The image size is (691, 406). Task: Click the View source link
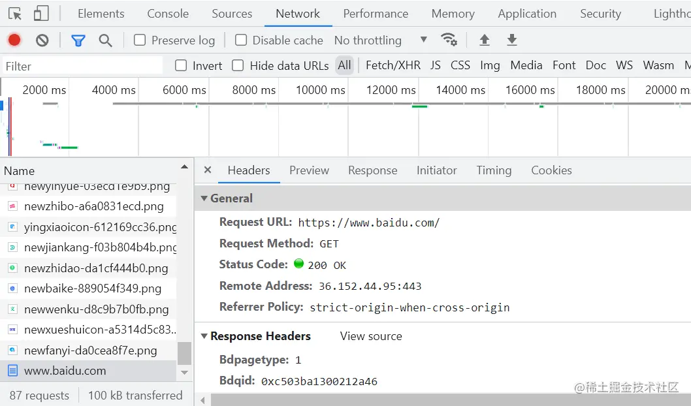(371, 336)
